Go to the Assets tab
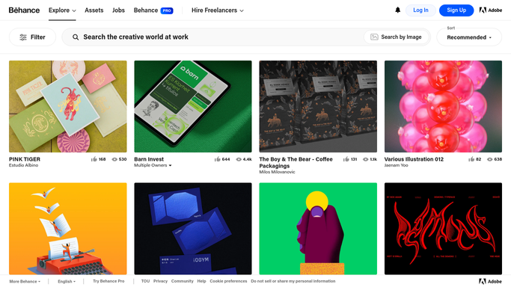This screenshot has width=511, height=287. [x=94, y=10]
